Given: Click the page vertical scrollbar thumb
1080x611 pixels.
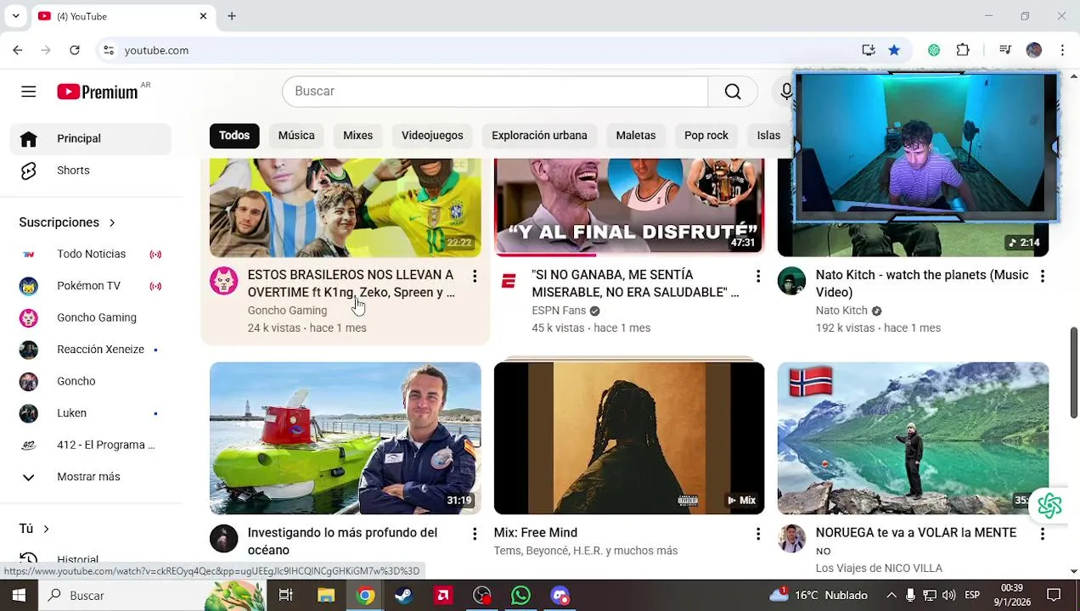Looking at the screenshot, I should click(x=1073, y=372).
